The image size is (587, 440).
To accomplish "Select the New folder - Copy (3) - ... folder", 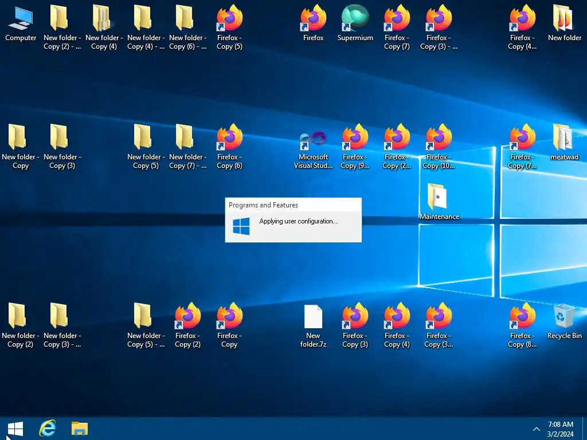I will click(62, 326).
